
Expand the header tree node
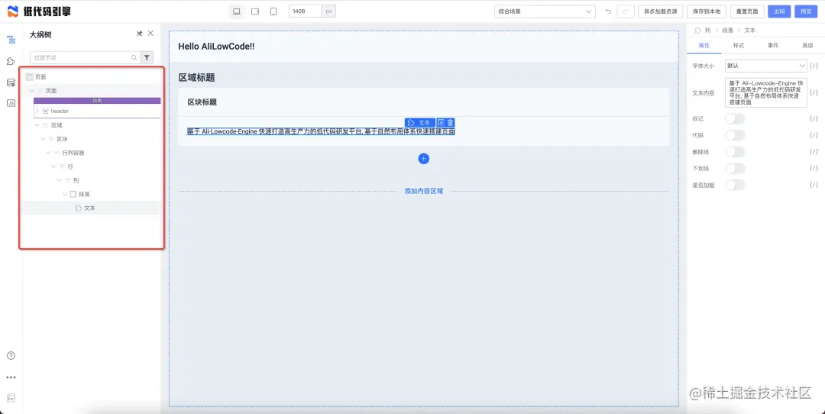coord(37,111)
